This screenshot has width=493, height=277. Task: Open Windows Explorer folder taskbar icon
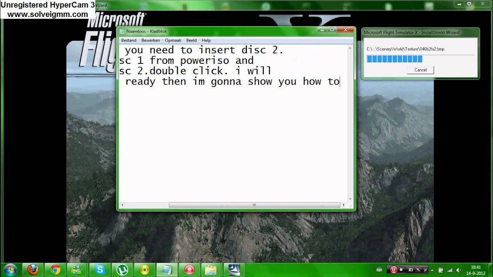(x=211, y=269)
